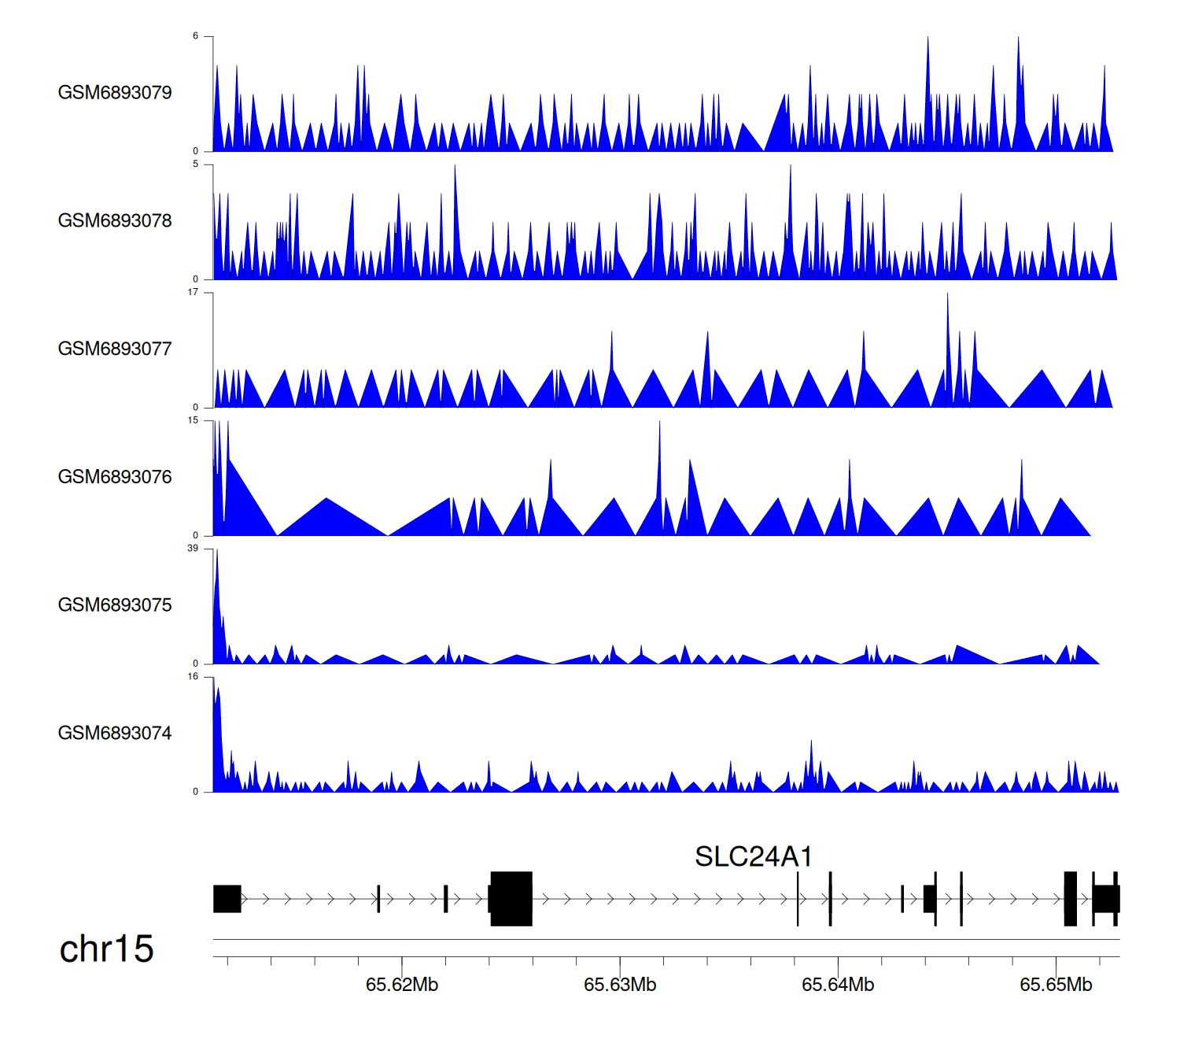Click the SLC24A1 gene name
Screen dimensions: 1180x1039
tap(753, 856)
